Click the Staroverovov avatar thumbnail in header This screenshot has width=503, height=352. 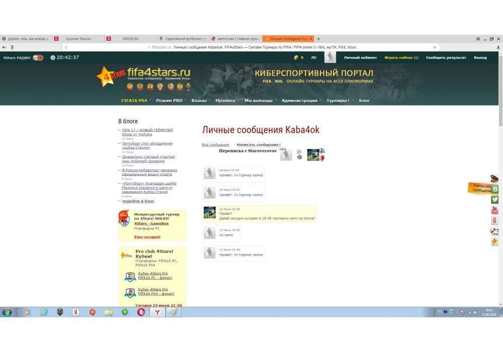pyautogui.click(x=286, y=155)
